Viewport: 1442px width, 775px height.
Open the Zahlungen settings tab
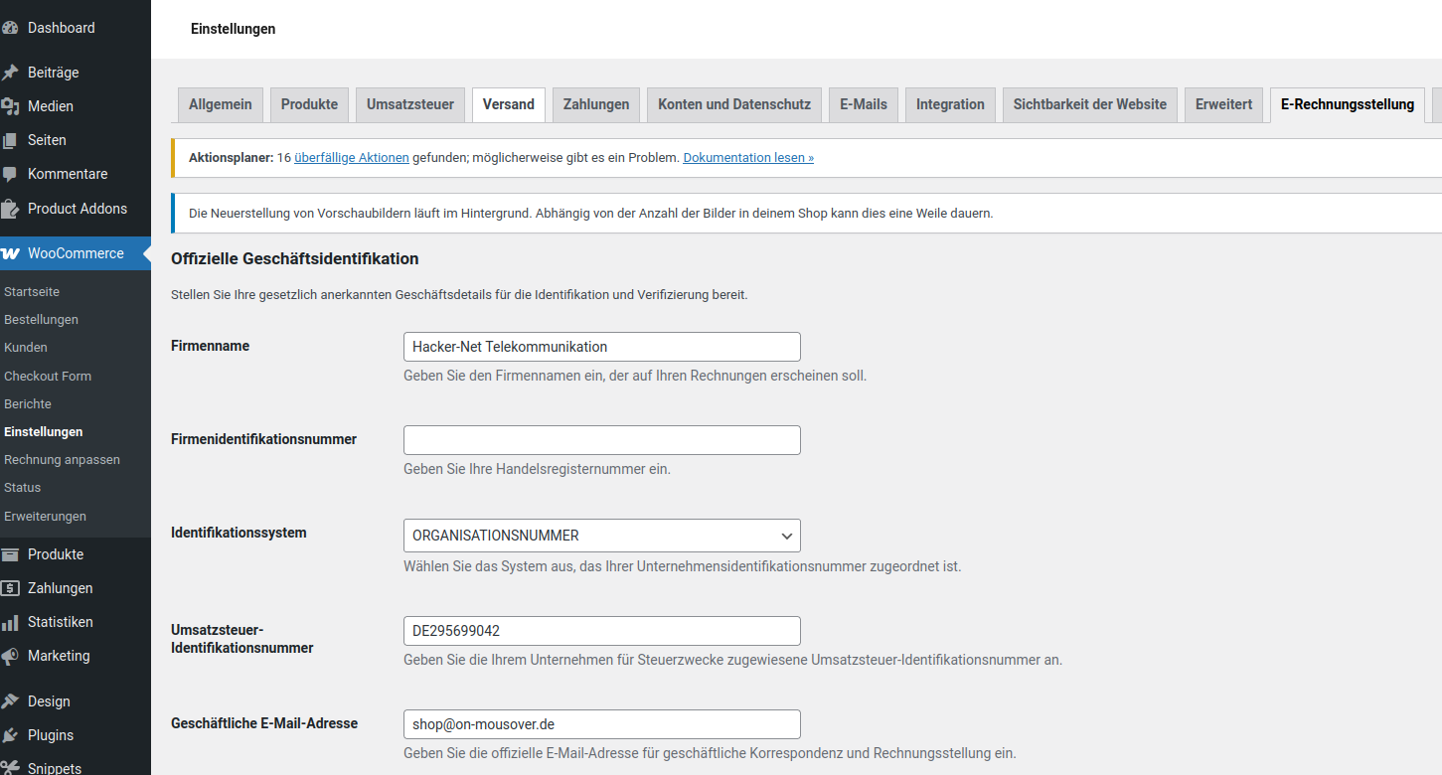pyautogui.click(x=595, y=104)
